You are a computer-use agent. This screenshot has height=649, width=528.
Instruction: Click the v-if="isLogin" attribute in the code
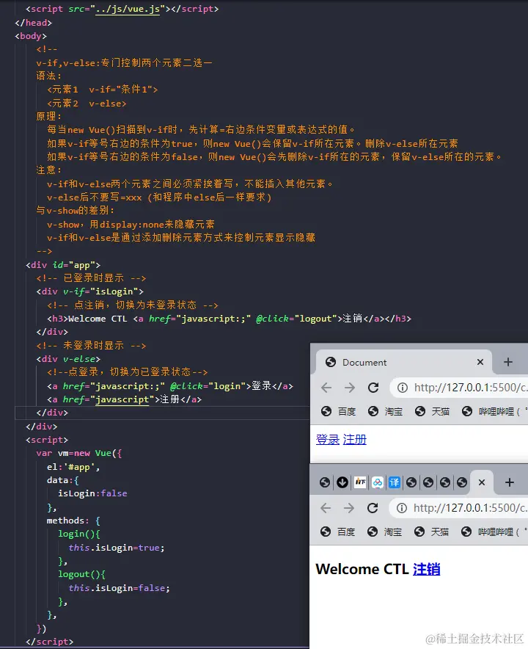[x=100, y=291]
